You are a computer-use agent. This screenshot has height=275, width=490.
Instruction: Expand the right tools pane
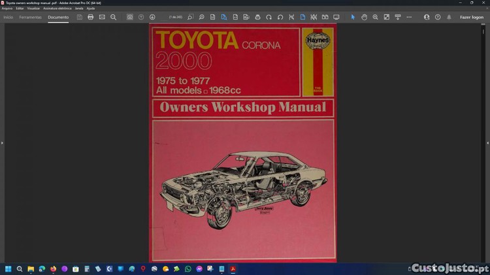point(487,142)
